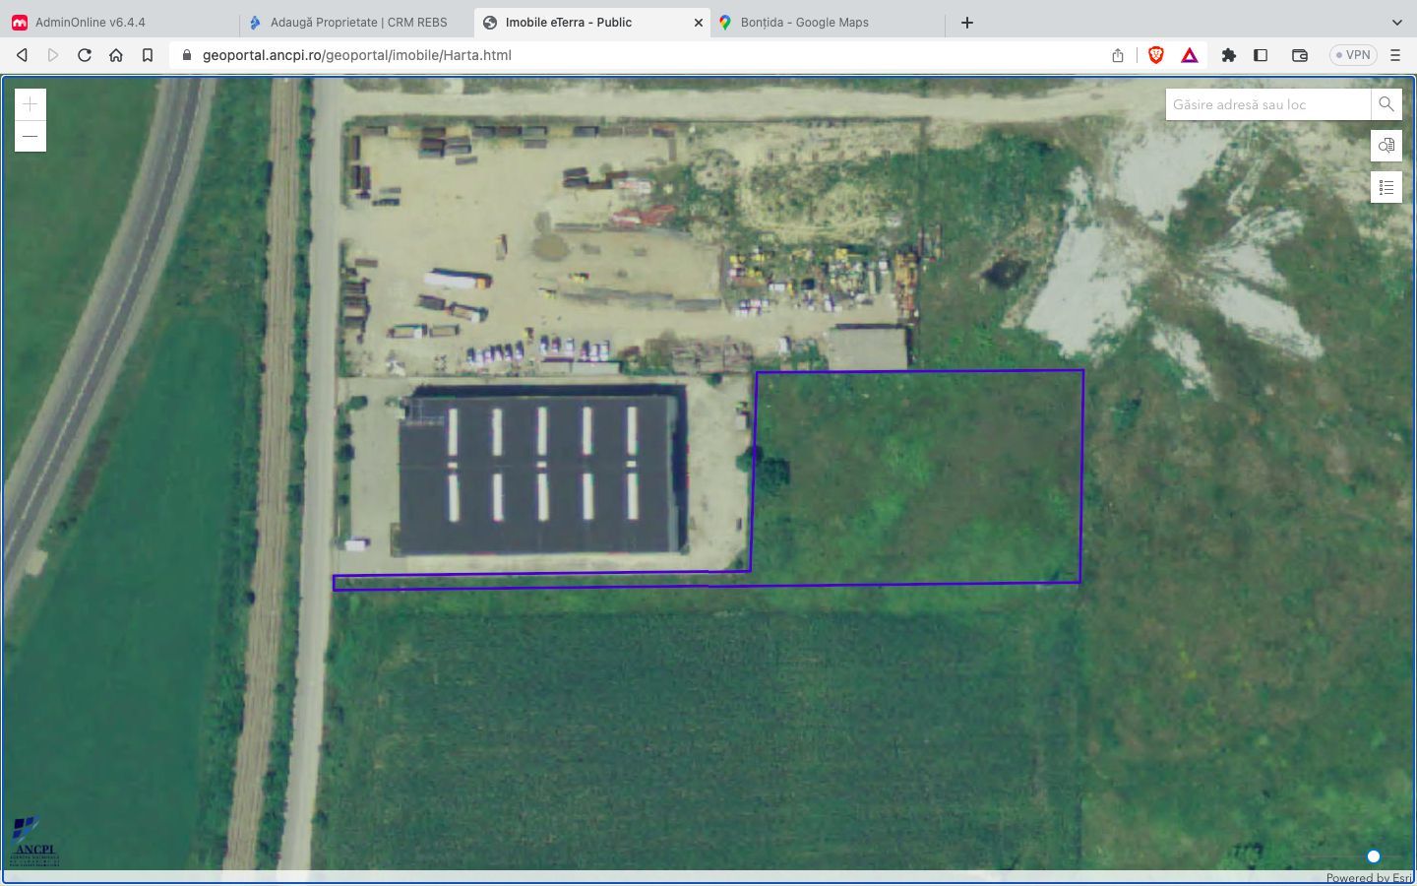The image size is (1417, 886).
Task: Open the browser hamburger main menu
Action: click(1394, 55)
